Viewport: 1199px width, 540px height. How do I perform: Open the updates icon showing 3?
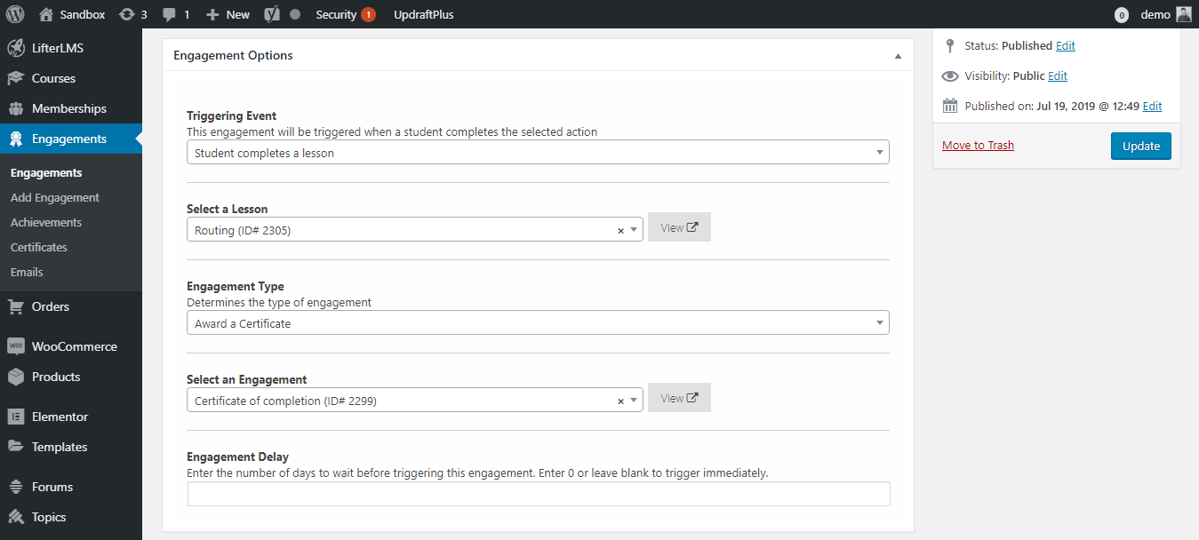click(132, 14)
